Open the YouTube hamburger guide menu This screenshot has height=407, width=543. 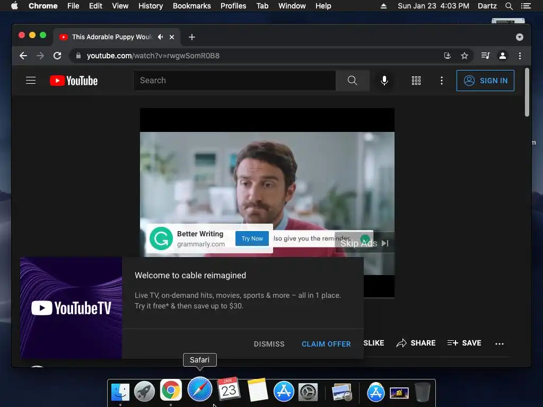[x=31, y=81]
